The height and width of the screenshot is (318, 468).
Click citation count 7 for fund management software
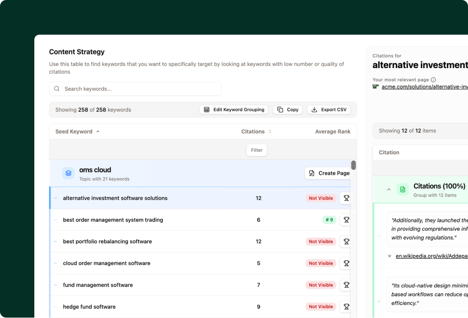tap(258, 285)
